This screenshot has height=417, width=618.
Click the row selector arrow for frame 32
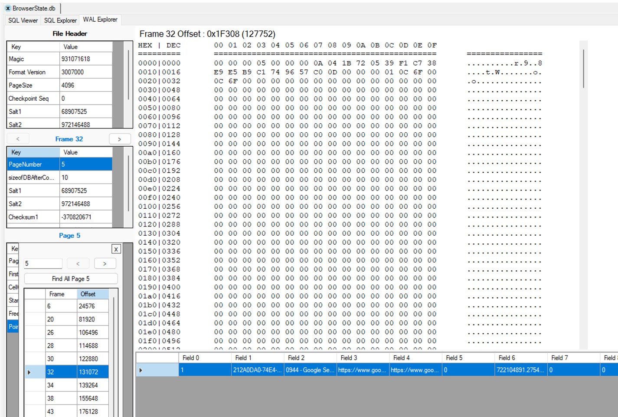point(29,372)
